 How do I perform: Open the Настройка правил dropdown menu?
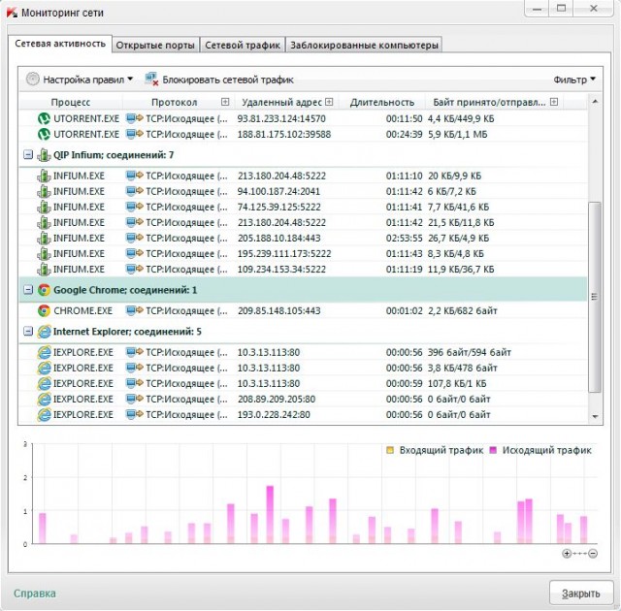87,80
